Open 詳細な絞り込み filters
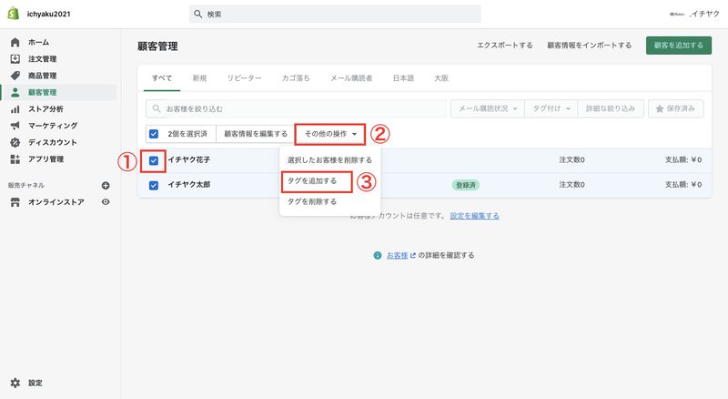 611,108
